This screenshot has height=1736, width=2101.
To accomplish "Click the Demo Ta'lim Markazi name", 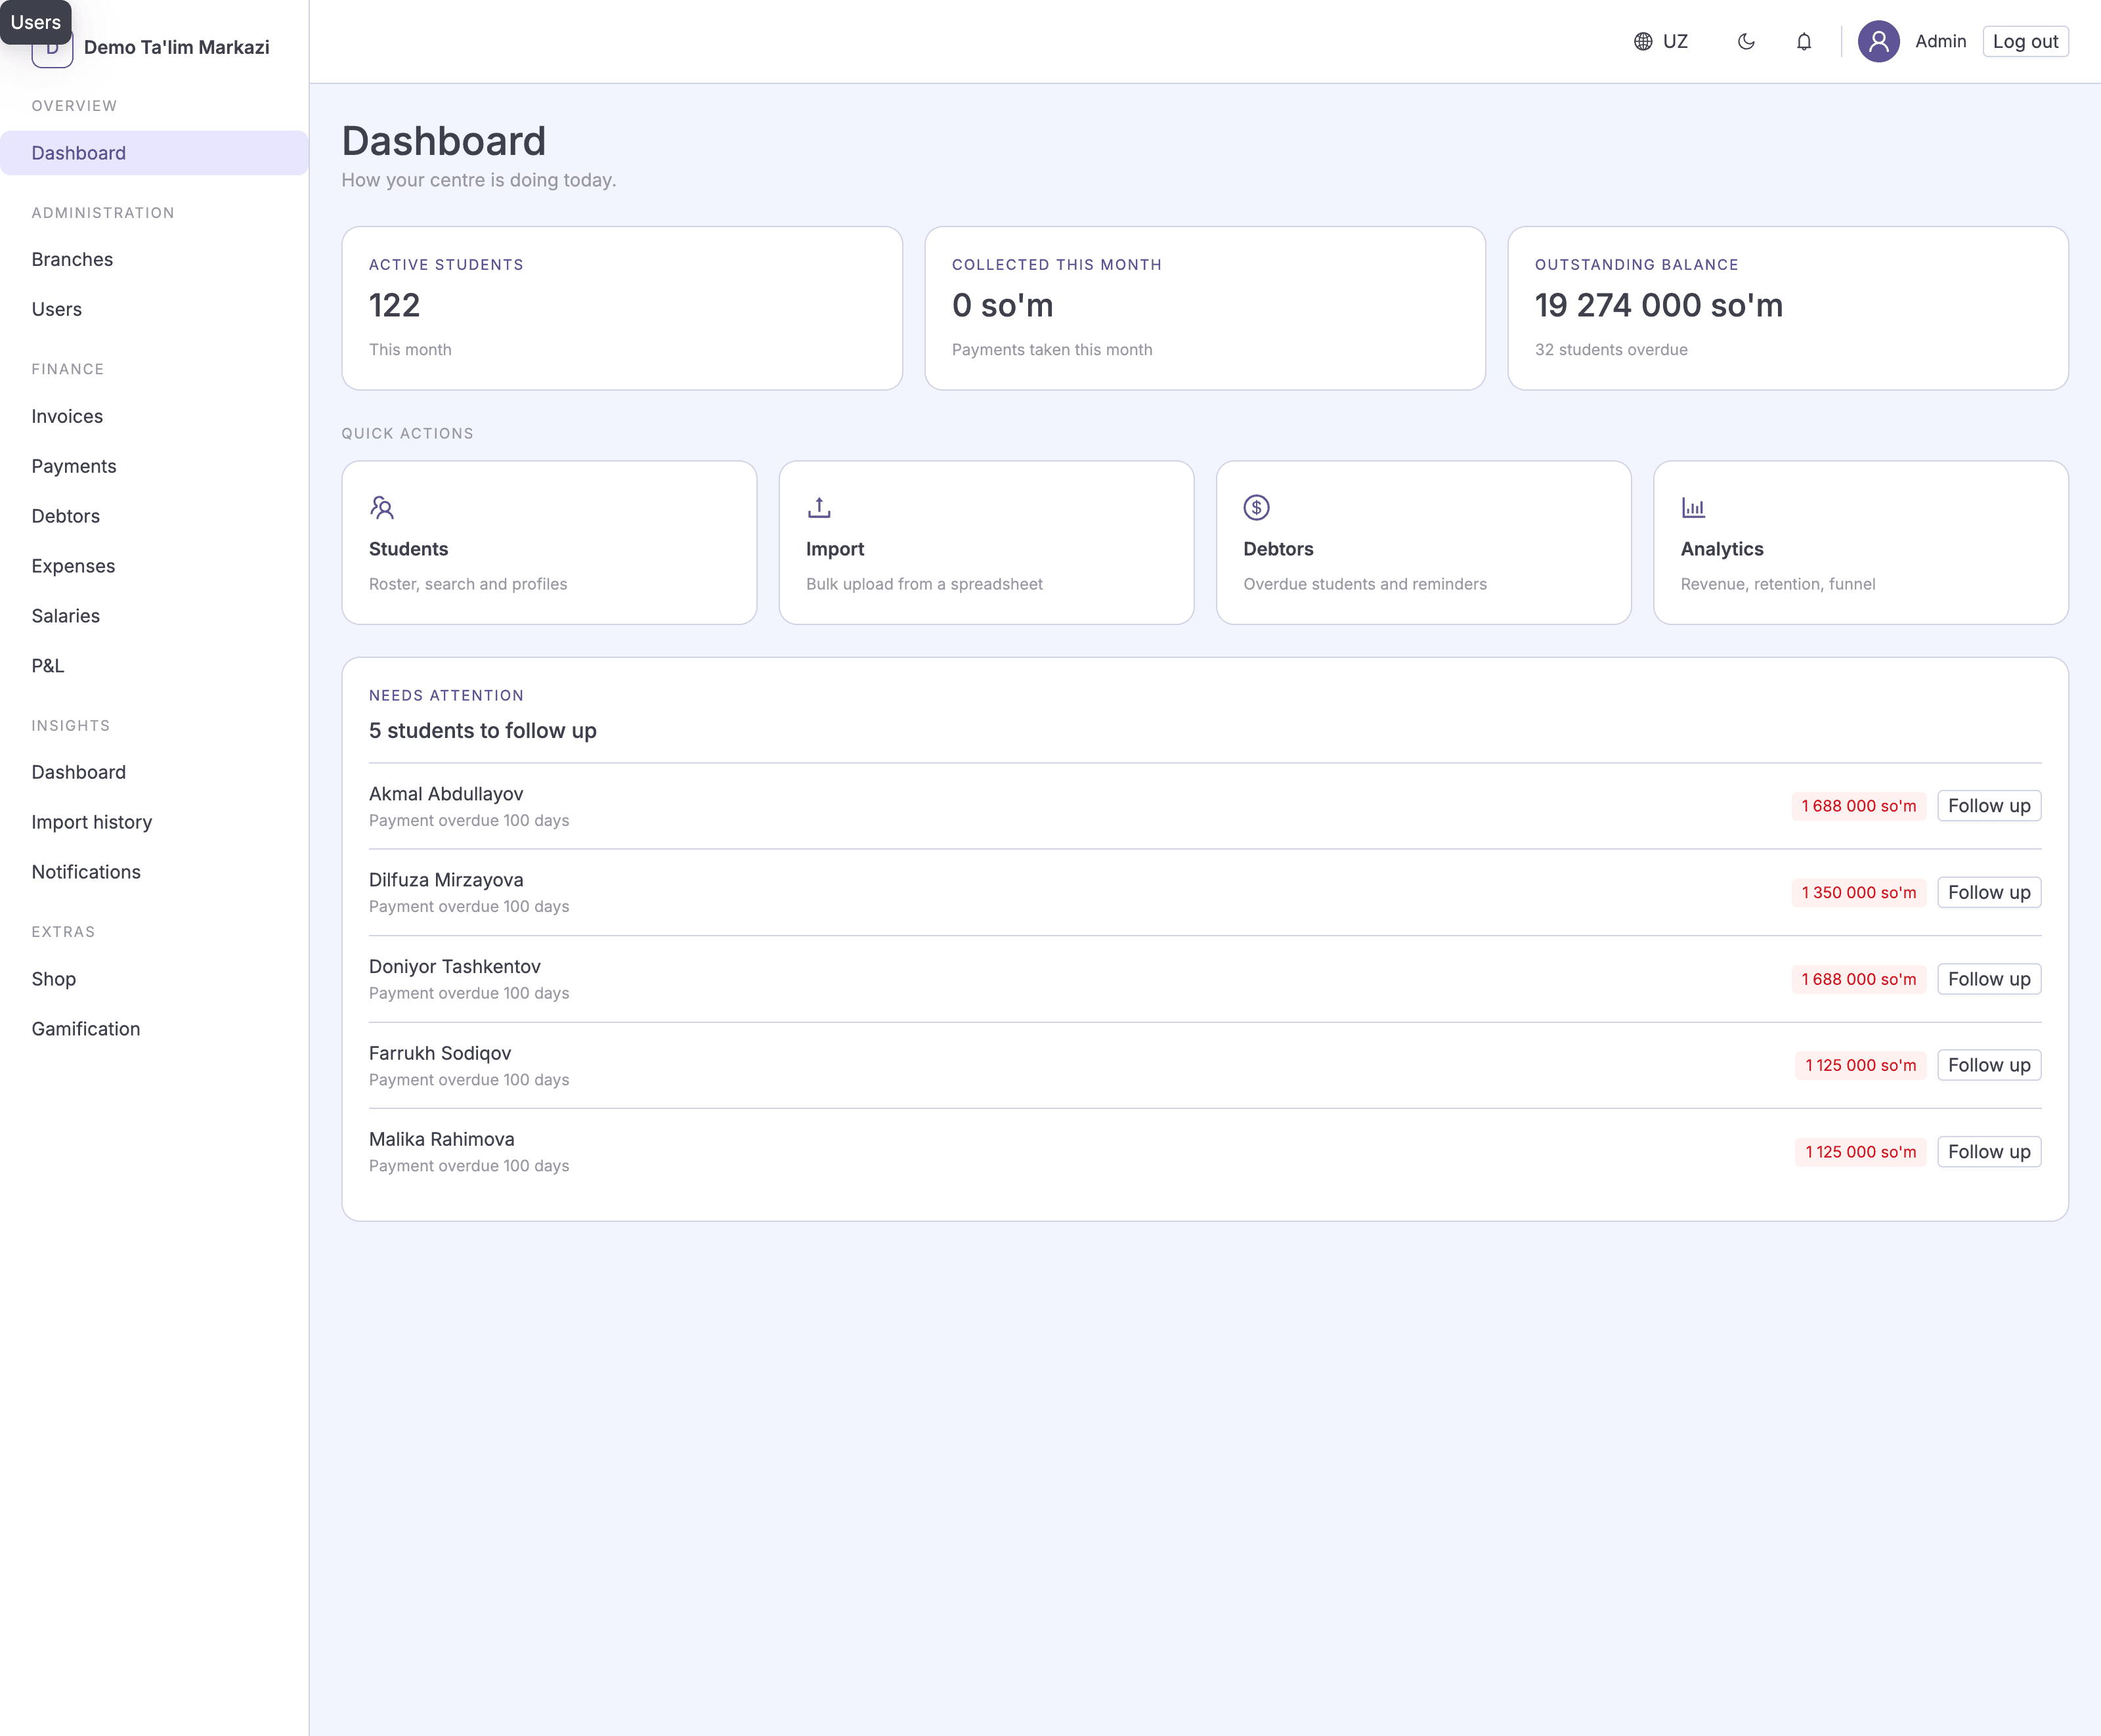I will coord(177,47).
